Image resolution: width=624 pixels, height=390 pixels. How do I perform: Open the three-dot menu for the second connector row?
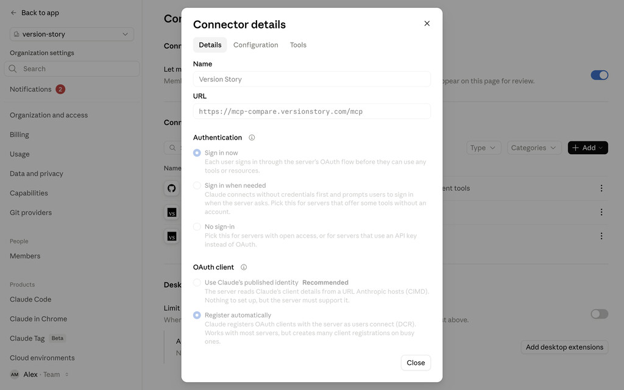point(601,212)
